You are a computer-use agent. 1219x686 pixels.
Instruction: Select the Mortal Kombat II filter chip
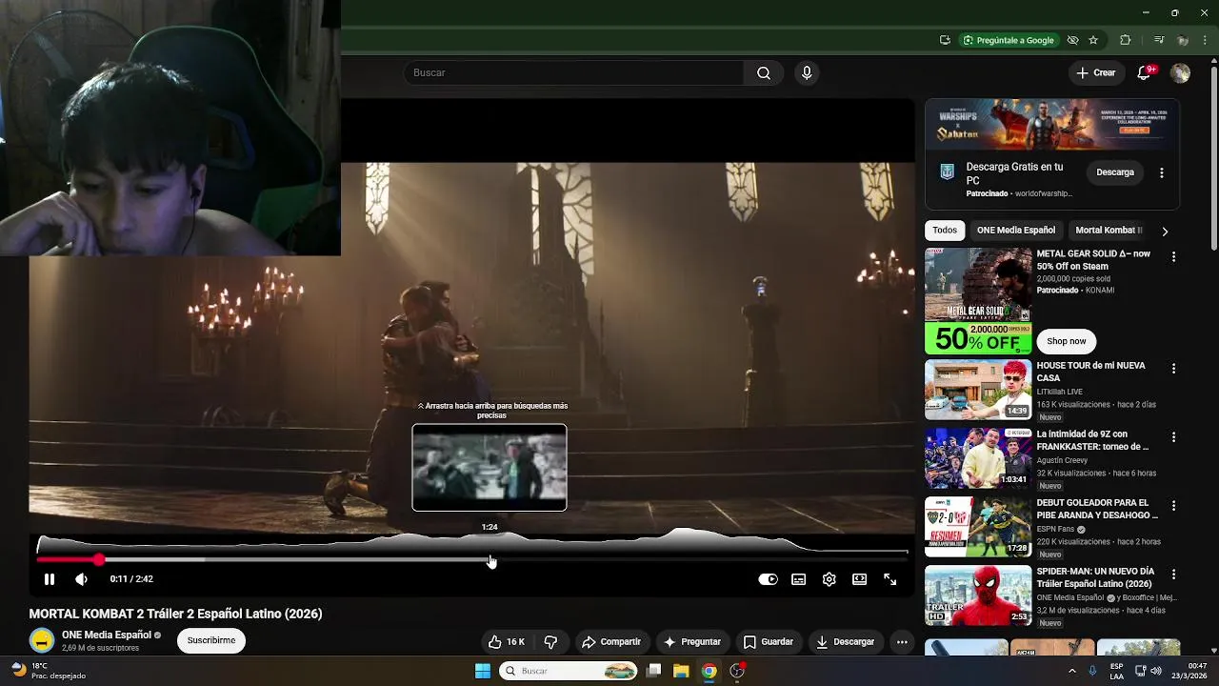click(x=1109, y=230)
